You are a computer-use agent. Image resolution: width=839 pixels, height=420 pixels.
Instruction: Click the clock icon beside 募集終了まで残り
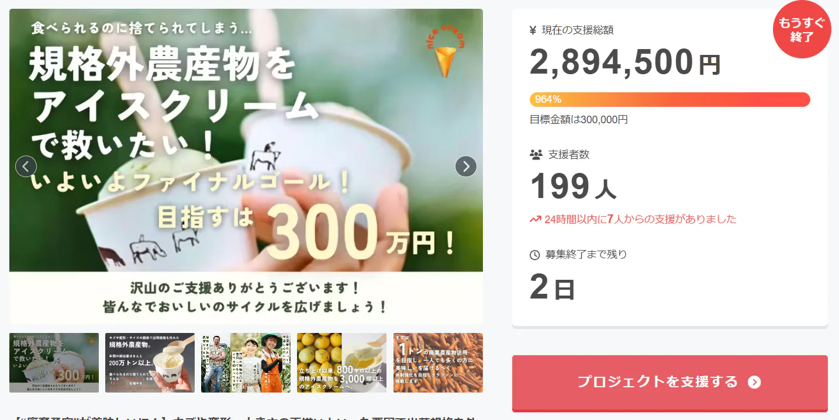click(x=534, y=255)
